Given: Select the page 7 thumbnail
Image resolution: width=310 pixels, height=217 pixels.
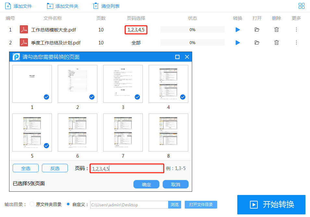Looking at the screenshot, I should click(123, 132).
